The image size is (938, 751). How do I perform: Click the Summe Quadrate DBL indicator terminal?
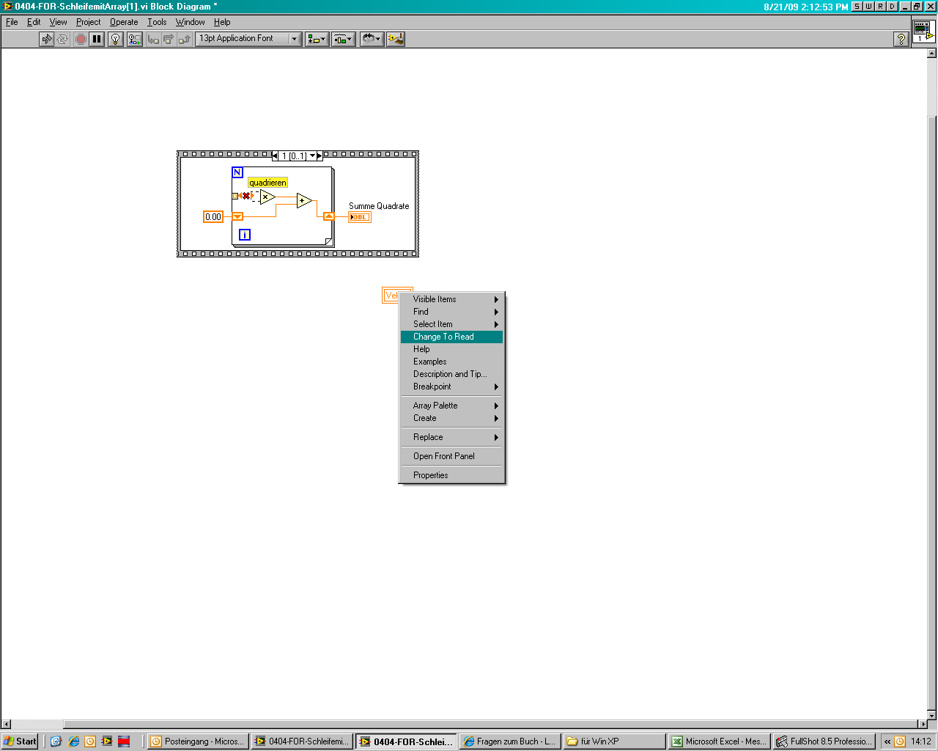pyautogui.click(x=360, y=217)
